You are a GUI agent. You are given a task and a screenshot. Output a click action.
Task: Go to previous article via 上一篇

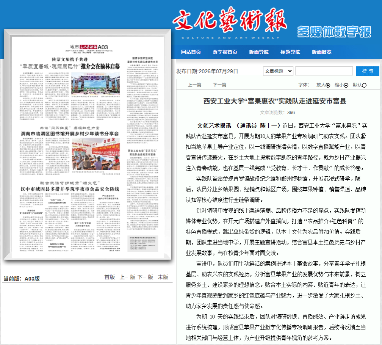tap(194, 85)
